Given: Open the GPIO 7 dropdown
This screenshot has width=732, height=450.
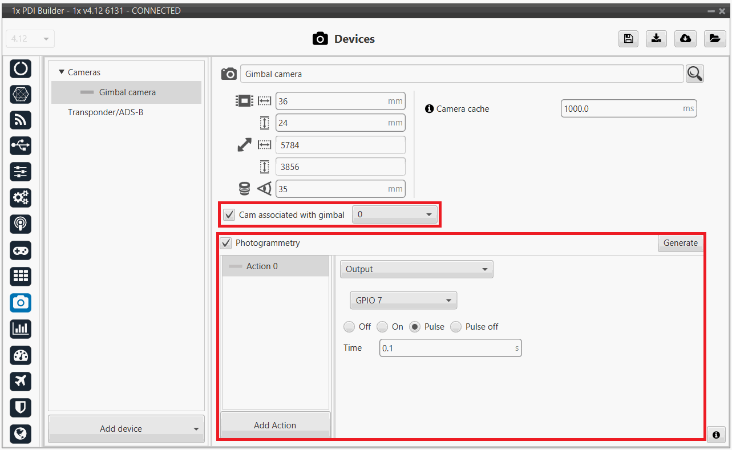Looking at the screenshot, I should 403,301.
